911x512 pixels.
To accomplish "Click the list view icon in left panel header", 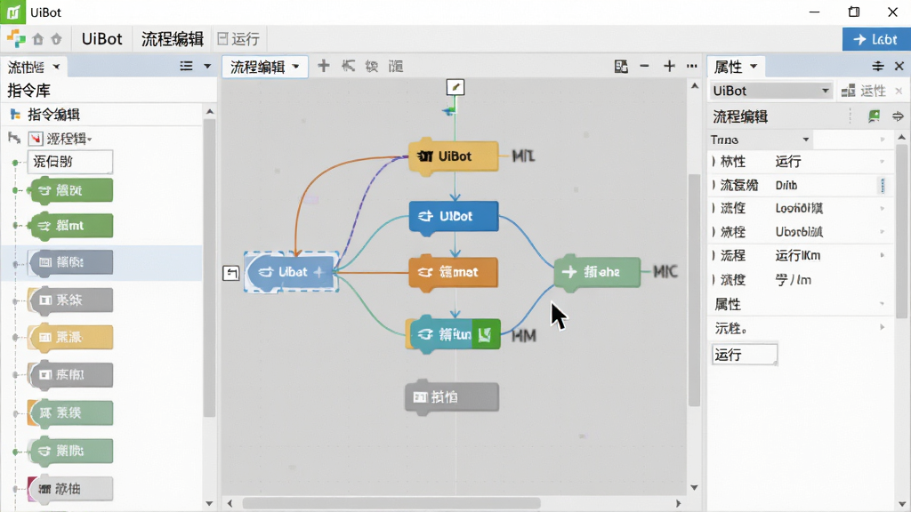I will click(x=186, y=66).
